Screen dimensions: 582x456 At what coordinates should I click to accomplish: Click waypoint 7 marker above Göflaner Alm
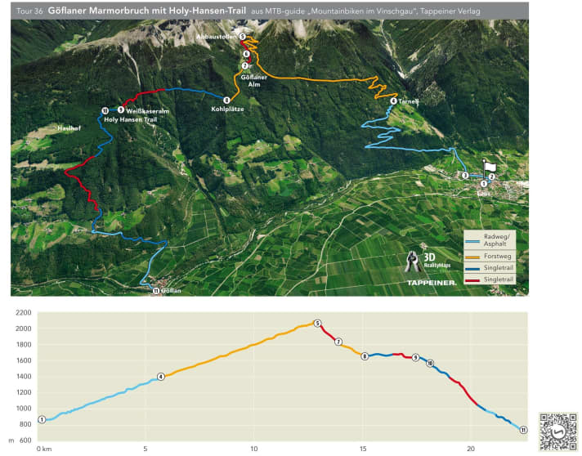[244, 65]
